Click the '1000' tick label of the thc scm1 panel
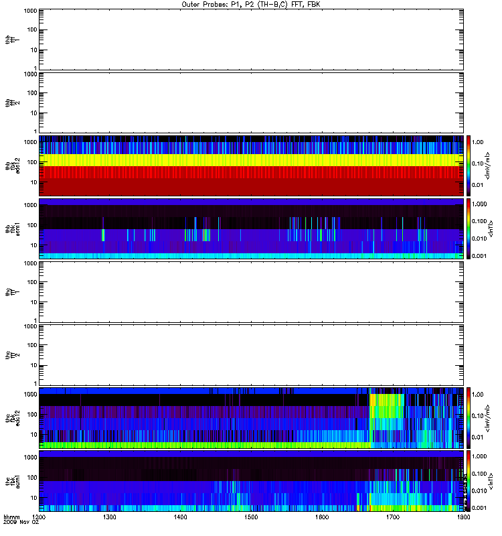Screen dimensions: 502x536 point(30,458)
